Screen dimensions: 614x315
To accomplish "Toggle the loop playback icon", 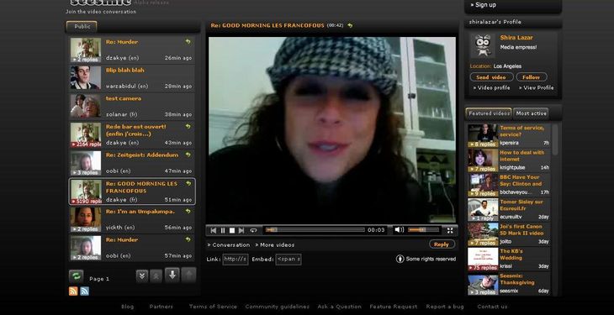I will point(253,230).
